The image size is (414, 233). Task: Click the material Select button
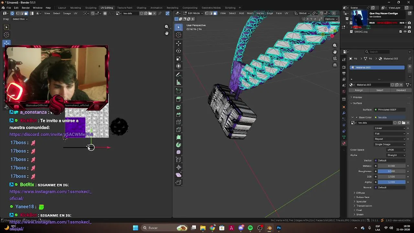tap(380, 90)
